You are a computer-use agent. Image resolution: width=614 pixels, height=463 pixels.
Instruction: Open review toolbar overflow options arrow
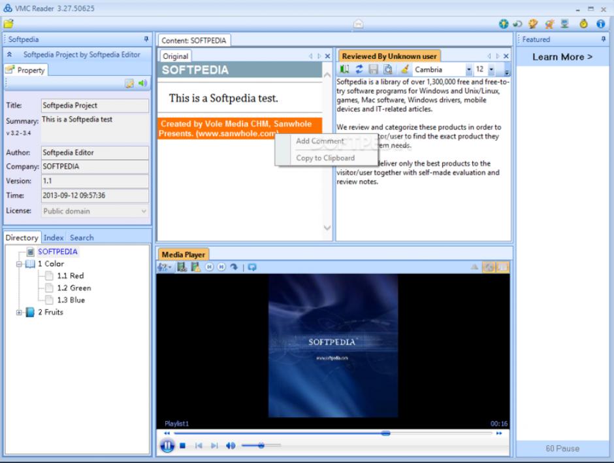coord(507,72)
